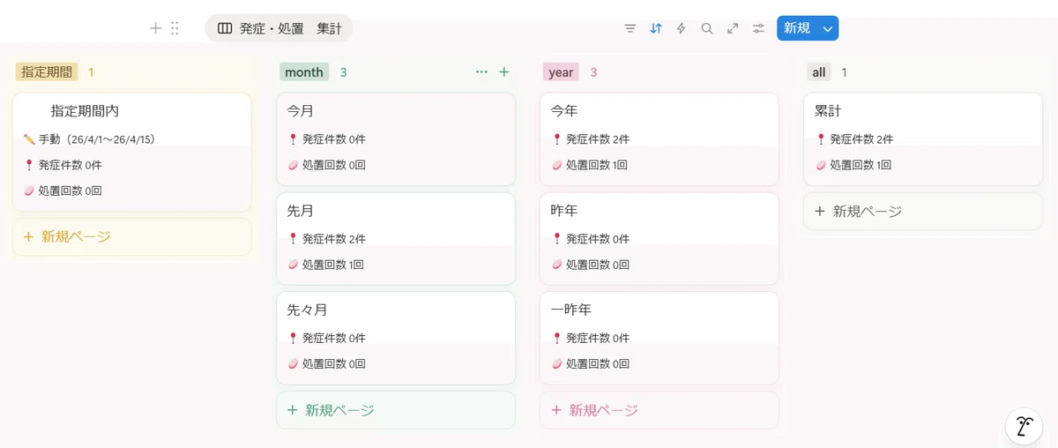Open the 今月 card
1058x448 pixels.
pos(396,139)
